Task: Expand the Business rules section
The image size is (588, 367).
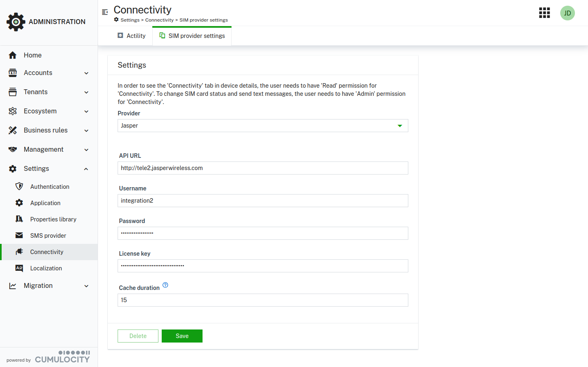Action: [49, 130]
